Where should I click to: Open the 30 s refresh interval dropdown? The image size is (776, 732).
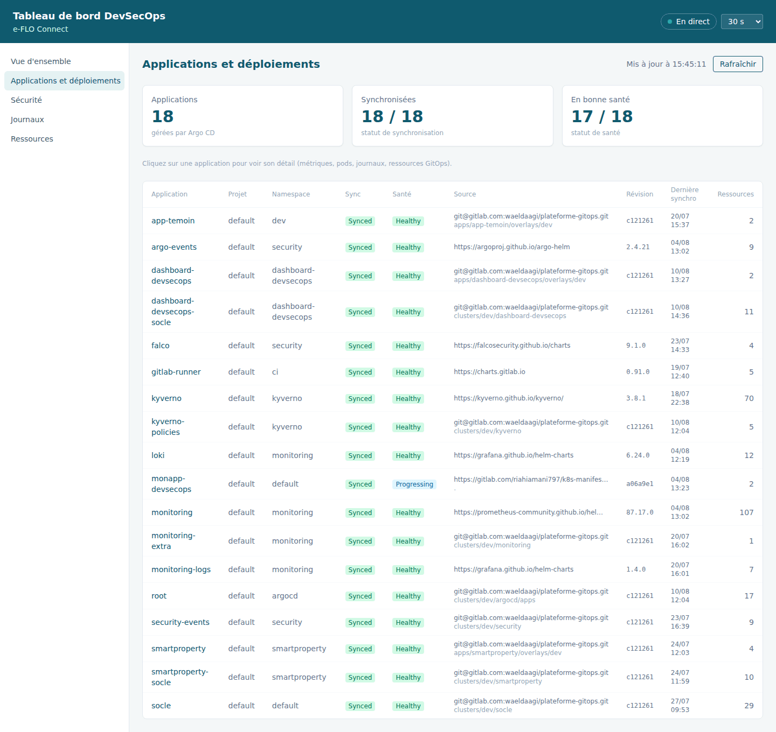[742, 22]
